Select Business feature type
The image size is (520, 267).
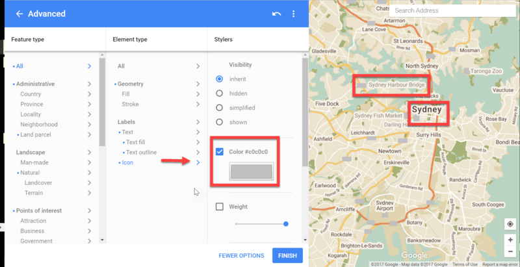32,231
